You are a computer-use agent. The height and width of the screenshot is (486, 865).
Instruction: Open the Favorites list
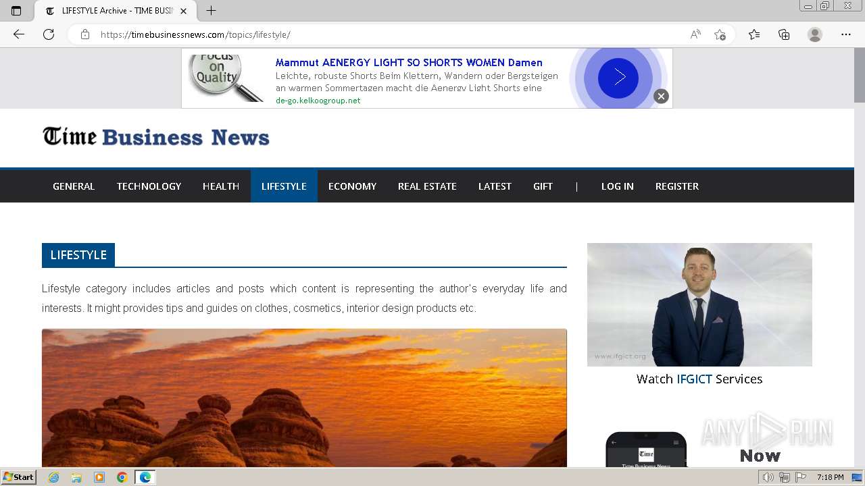tap(754, 34)
